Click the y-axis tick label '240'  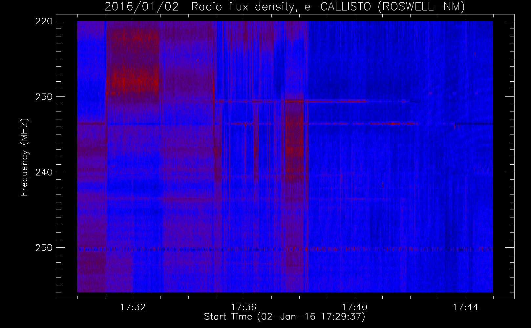[44, 172]
